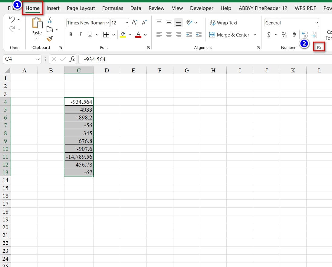Screen dimensions: 332x267
Task: Click the Cut scissors icon
Action: (x=50, y=20)
